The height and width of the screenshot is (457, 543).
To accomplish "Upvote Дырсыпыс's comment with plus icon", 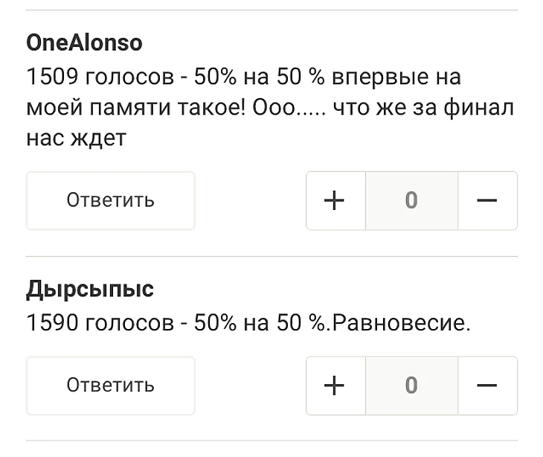I will click(335, 385).
